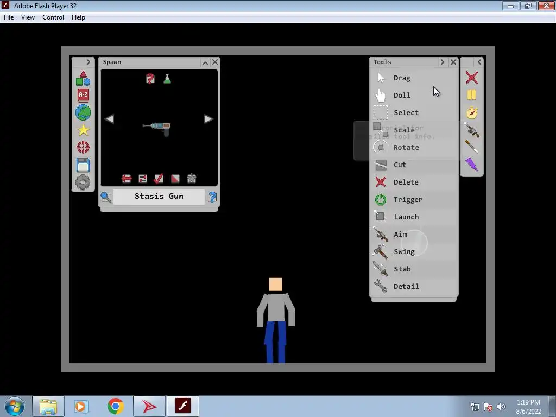Viewport: 556px width, 417px height.
Task: Click the network tray icon
Action: (x=475, y=407)
